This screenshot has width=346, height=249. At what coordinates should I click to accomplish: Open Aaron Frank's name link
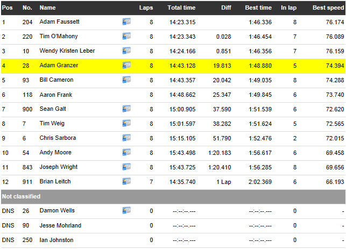[55, 95]
